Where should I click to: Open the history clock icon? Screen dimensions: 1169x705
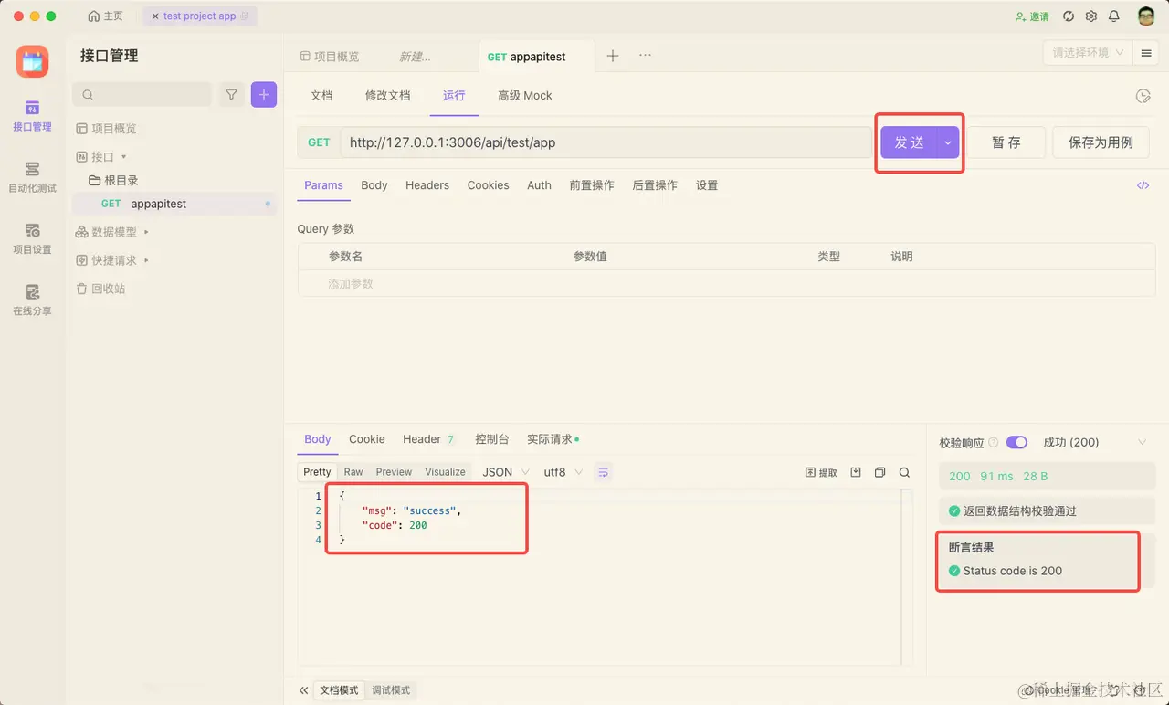tap(1143, 96)
